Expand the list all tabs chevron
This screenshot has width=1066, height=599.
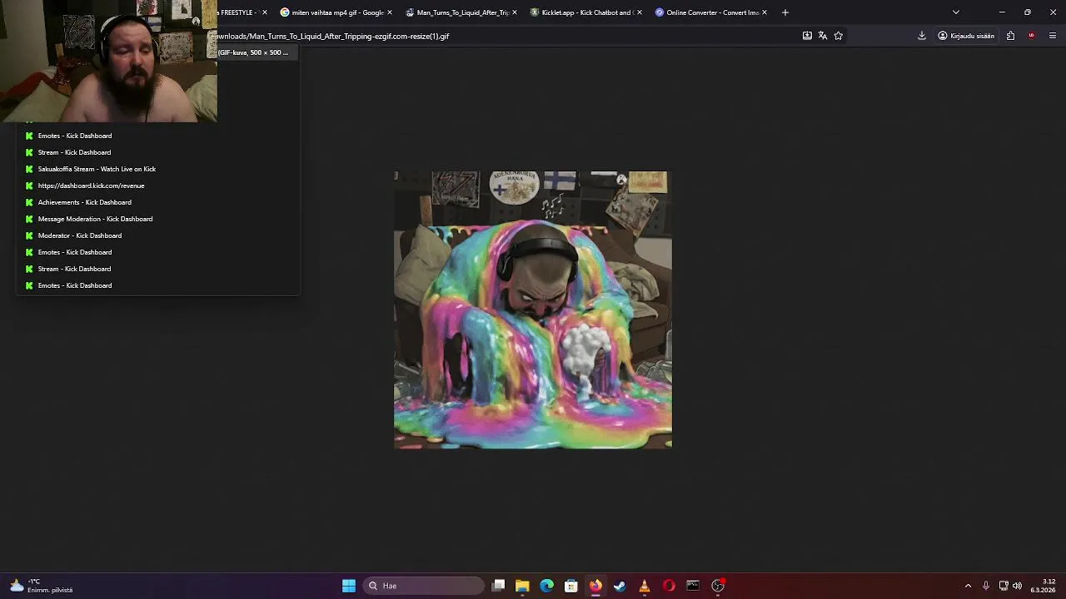956,12
